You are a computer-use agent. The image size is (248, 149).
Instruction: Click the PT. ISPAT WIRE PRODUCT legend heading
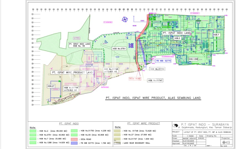pyautogui.click(x=144, y=123)
